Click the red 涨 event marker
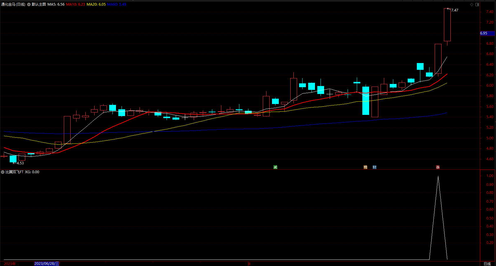The image size is (496, 266). click(x=438, y=167)
